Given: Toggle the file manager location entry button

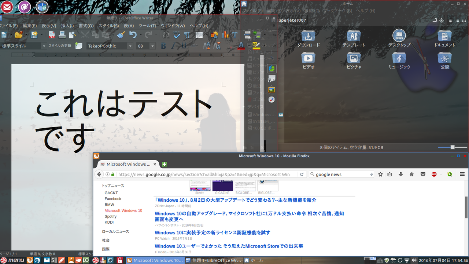Looking at the screenshot, I should tap(435, 20).
